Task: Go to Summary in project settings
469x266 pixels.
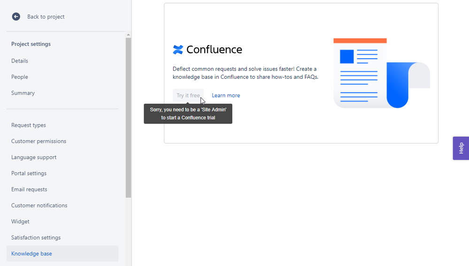Action: (23, 93)
